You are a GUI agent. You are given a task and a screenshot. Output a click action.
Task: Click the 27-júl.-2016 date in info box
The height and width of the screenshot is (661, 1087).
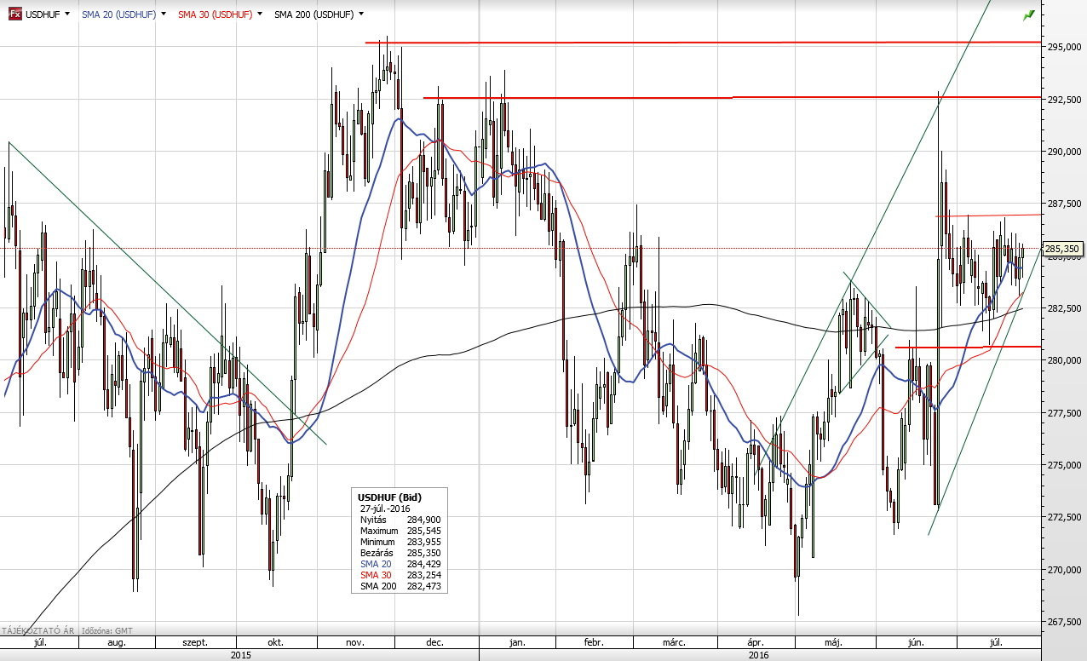point(385,509)
